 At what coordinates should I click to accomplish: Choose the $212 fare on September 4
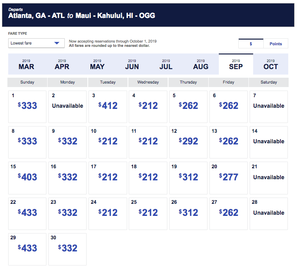[148, 107]
